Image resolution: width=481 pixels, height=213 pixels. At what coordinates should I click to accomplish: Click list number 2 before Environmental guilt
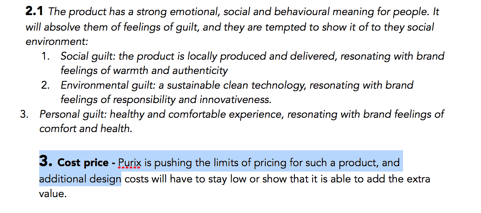[46, 85]
